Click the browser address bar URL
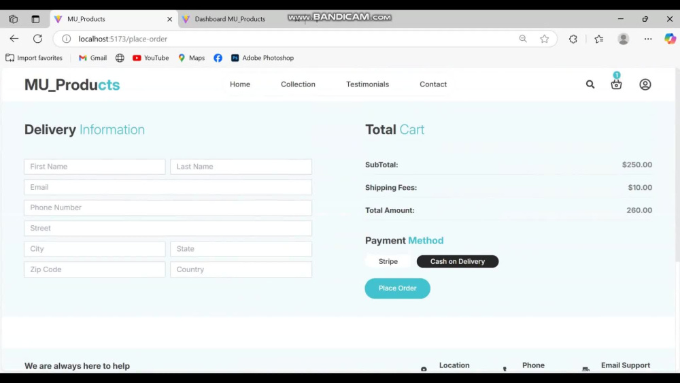Screen dimensions: 680x383 [x=122, y=39]
